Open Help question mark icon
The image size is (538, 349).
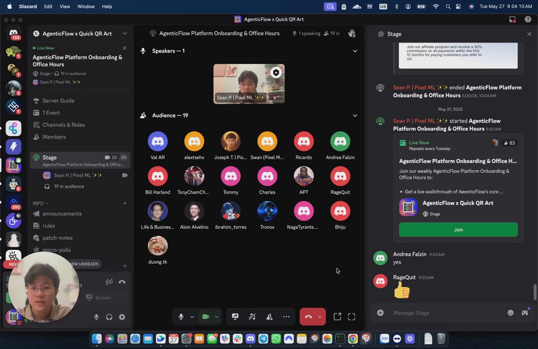528,19
